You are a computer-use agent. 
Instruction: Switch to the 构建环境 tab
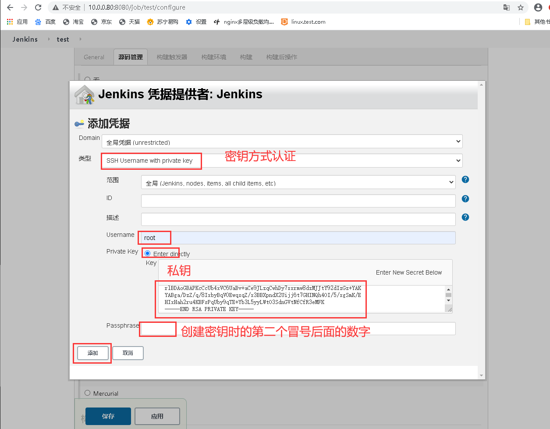[214, 57]
